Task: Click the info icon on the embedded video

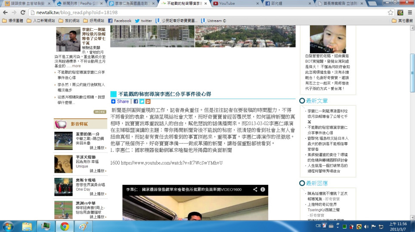Action: pyautogui.click(x=263, y=189)
